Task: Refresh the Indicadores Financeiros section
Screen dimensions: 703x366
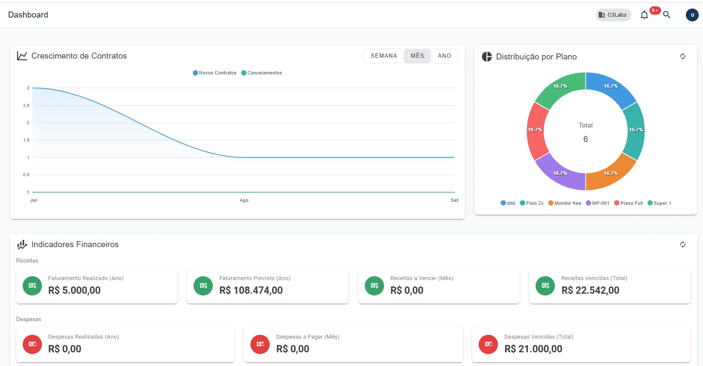Action: click(683, 245)
